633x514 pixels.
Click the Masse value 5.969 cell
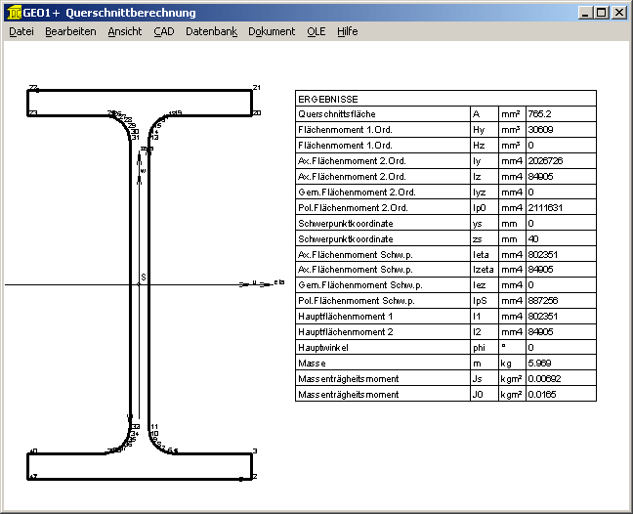pyautogui.click(x=560, y=363)
